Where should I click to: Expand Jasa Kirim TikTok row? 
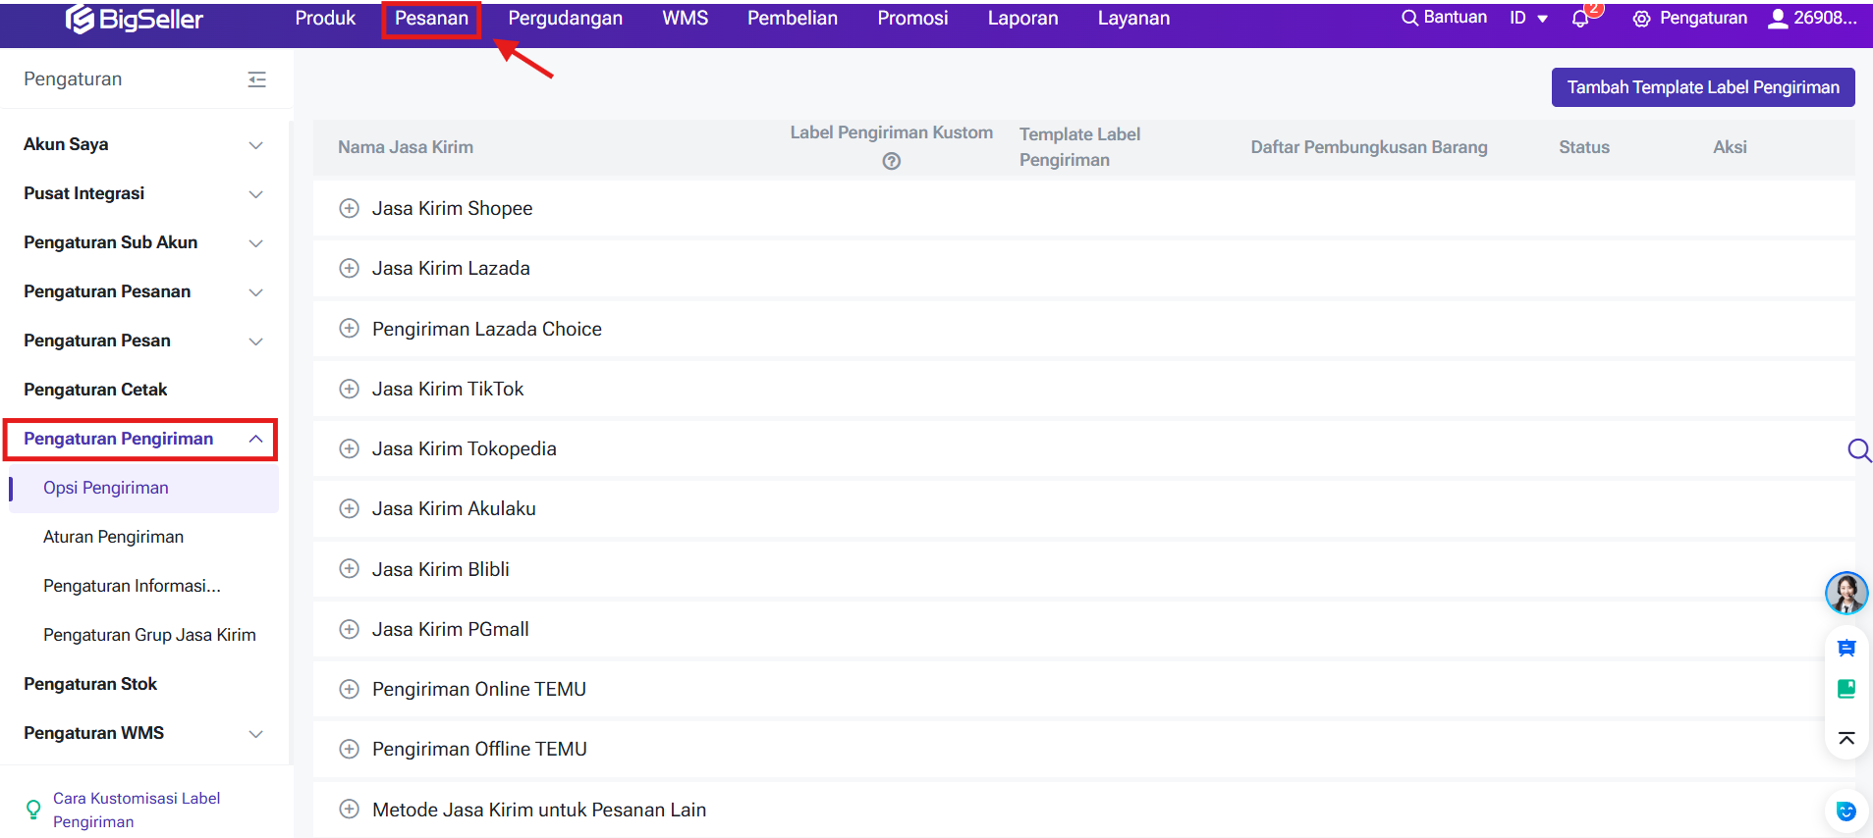pos(349,389)
